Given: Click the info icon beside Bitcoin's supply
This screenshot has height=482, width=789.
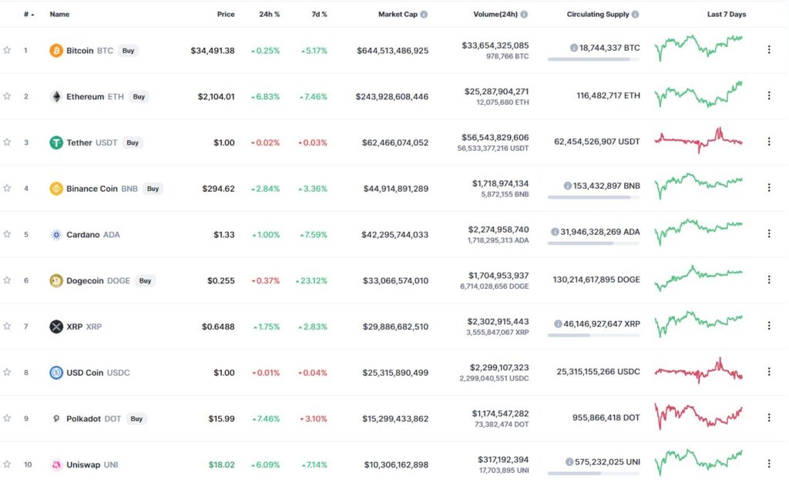Looking at the screenshot, I should pos(573,48).
